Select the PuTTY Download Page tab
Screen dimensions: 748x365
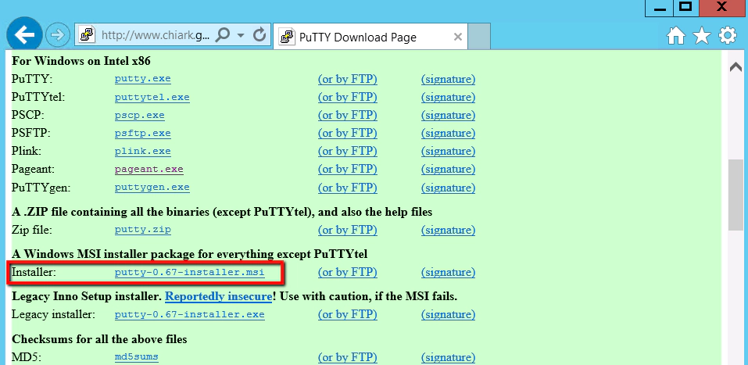tap(370, 36)
